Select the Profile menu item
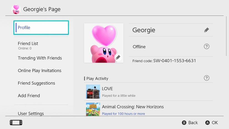 41,28
